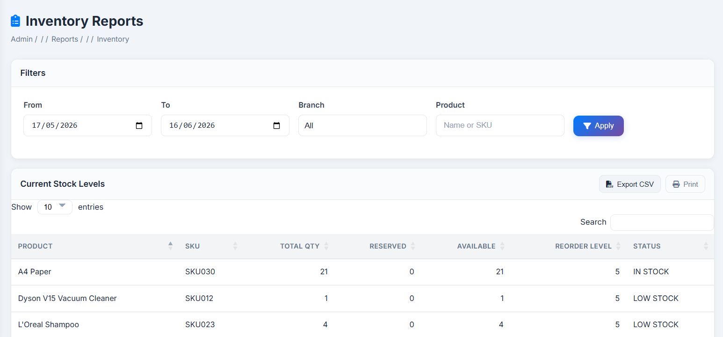
Task: Sort by Reorder Level sort arrows
Action: pyautogui.click(x=618, y=246)
